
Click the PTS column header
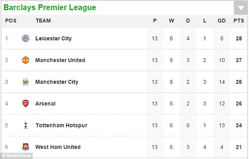[x=238, y=21]
